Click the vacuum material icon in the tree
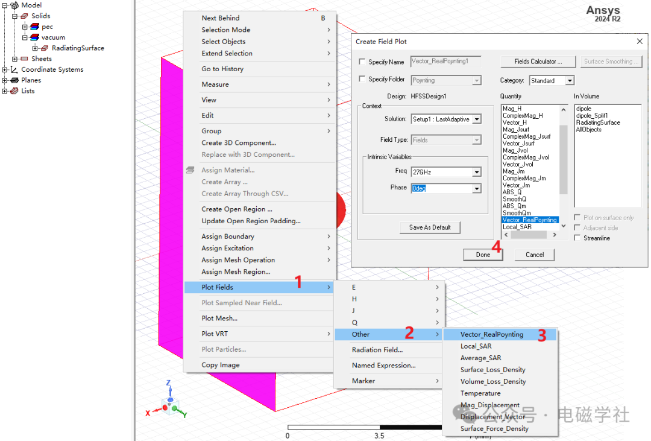 (35, 37)
